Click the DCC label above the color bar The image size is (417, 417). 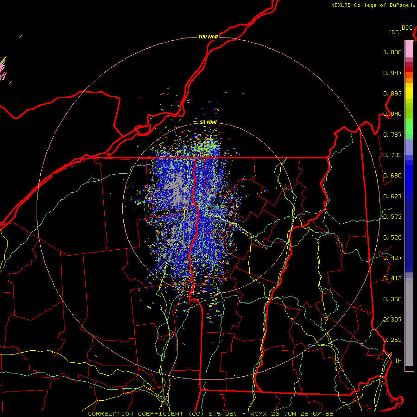[407, 28]
